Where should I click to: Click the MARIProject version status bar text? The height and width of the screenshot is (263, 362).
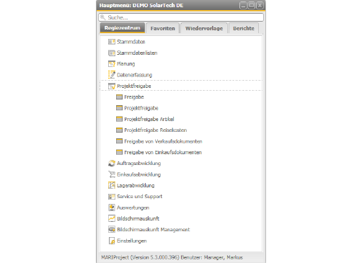pos(172,257)
